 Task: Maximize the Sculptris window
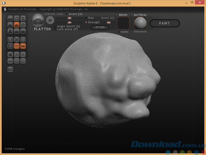(x=192, y=3)
